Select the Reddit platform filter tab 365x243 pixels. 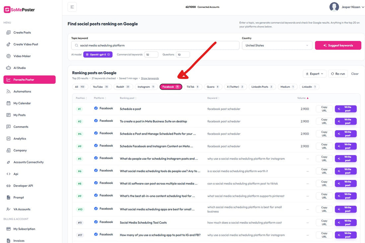(x=123, y=87)
